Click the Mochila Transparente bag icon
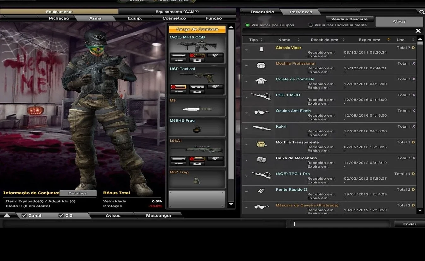Viewport: 425px width, 261px height. pyautogui.click(x=261, y=144)
